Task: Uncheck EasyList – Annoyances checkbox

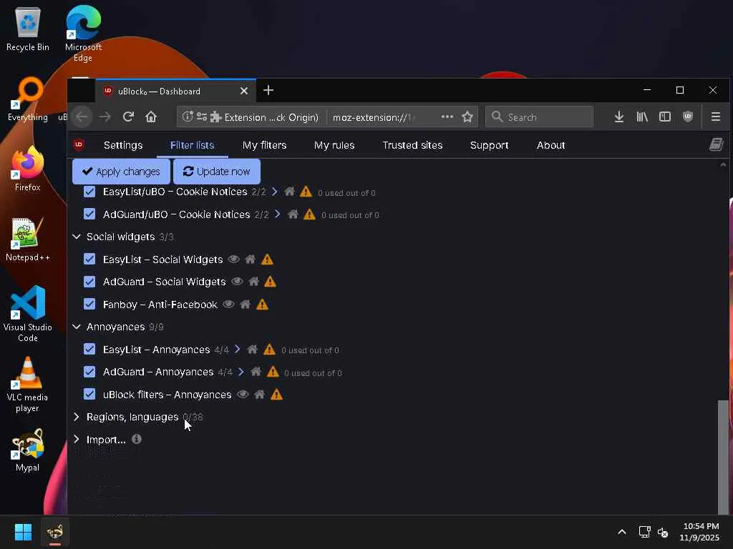Action: [89, 349]
